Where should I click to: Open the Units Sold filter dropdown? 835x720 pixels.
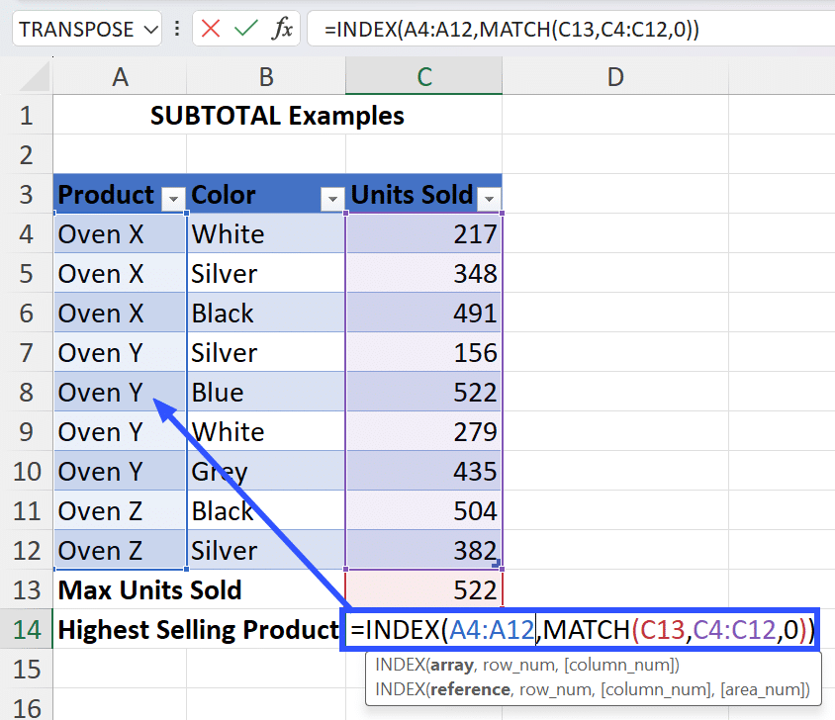coord(489,199)
